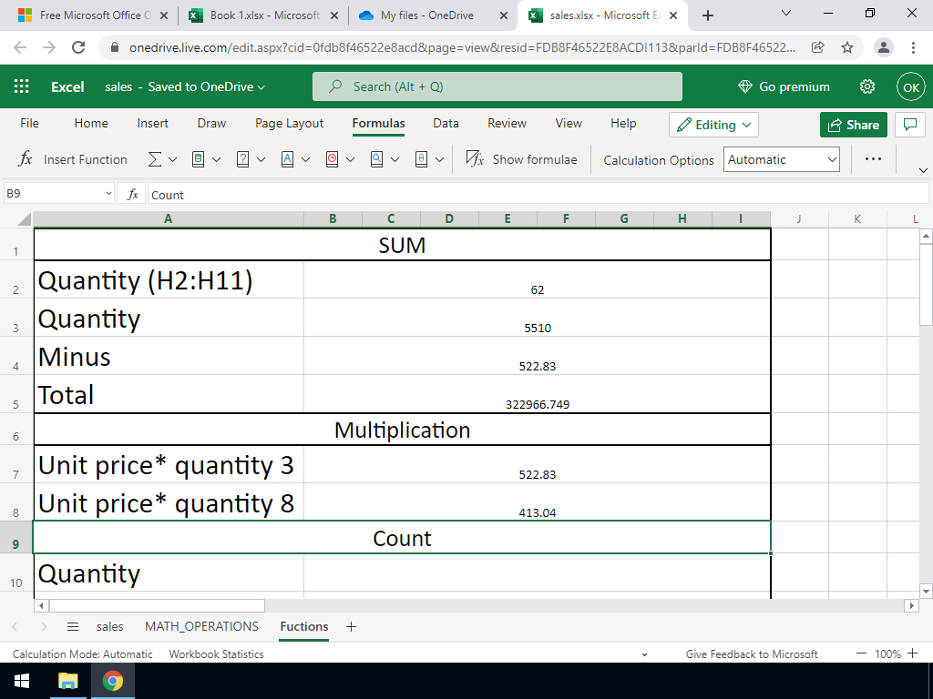Click the zoom in plus button
Viewport: 933px width, 699px height.
point(913,653)
